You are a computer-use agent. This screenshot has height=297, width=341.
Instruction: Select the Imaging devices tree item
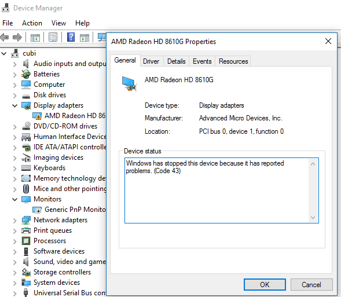point(58,157)
